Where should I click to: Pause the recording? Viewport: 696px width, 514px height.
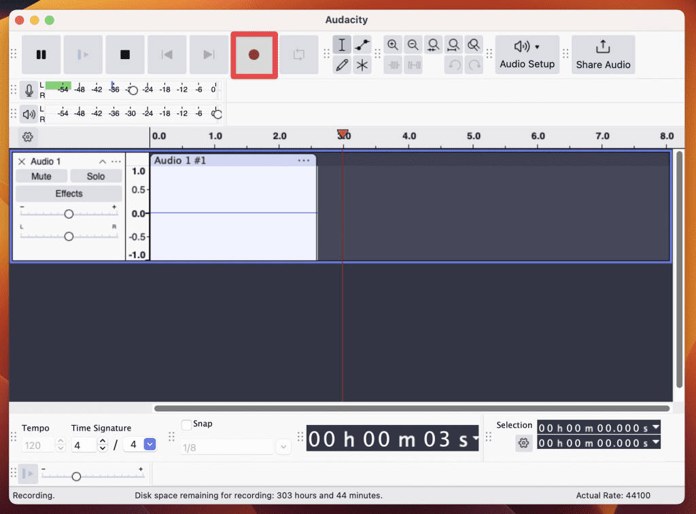click(41, 54)
